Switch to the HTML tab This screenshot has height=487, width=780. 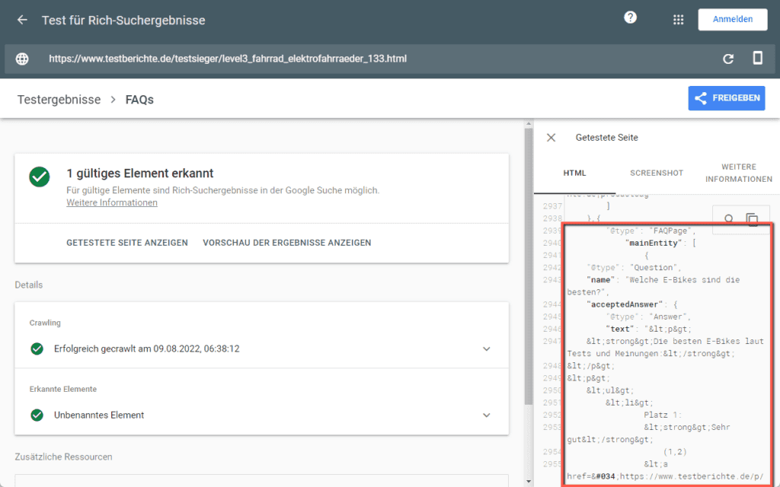point(574,173)
